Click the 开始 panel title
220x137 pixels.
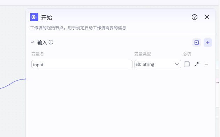47,17
